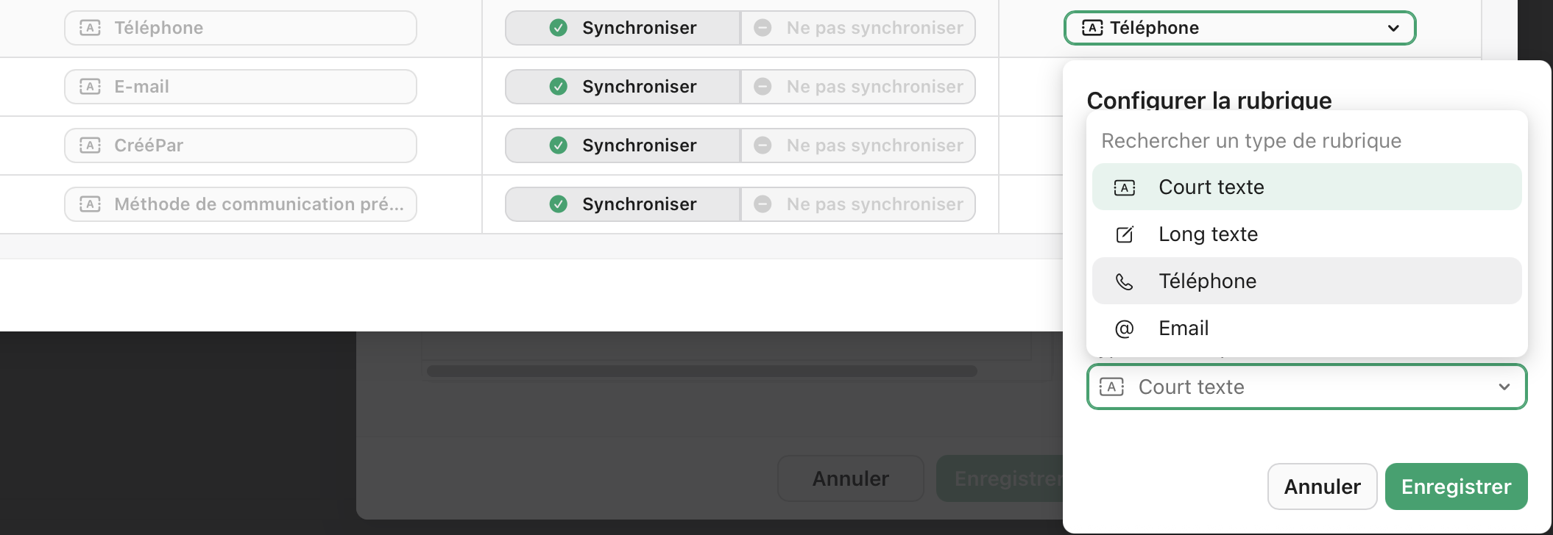
Task: Keep Synchroniser active on the CrééPar row
Action: click(622, 145)
